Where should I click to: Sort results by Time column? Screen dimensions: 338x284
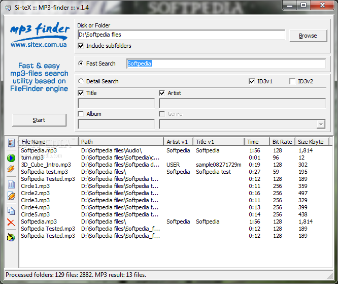(257, 142)
